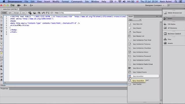Open the Format menu
This screenshot has height=104, width=185.
point(65,1)
